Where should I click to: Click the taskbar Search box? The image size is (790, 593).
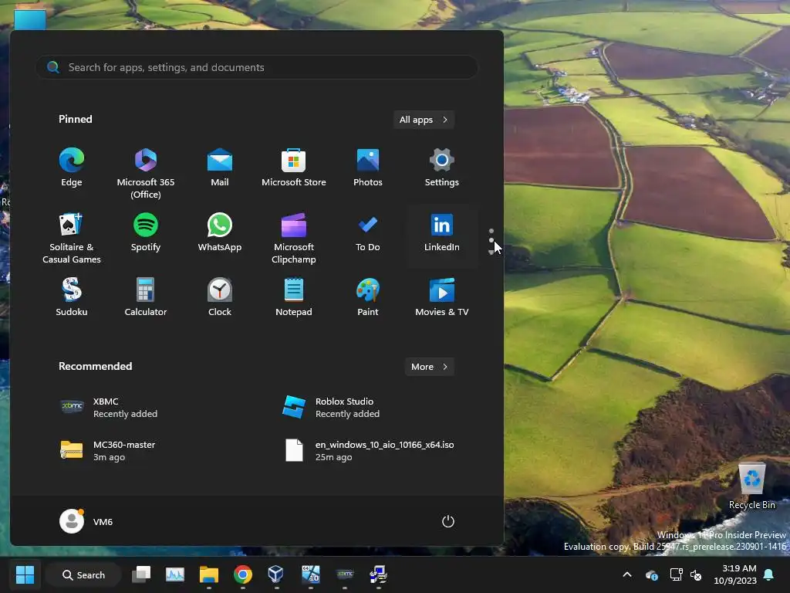pos(83,574)
